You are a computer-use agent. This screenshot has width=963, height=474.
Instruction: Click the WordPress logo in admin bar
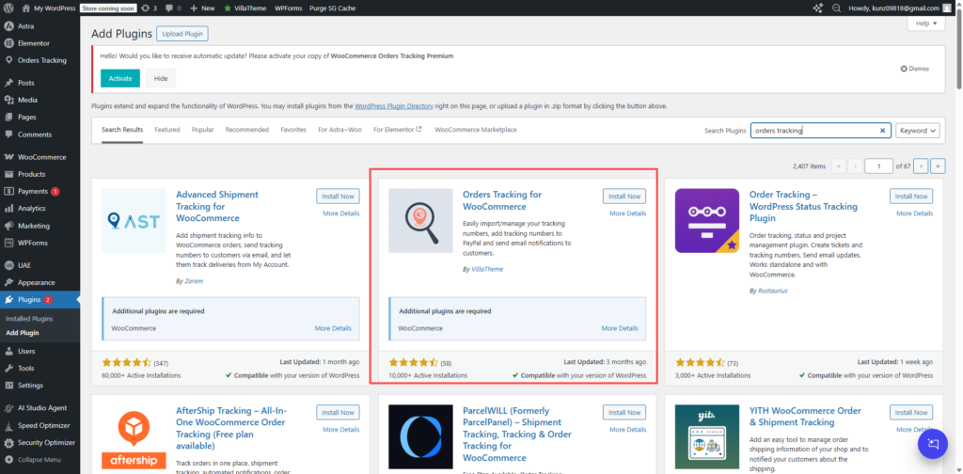[x=8, y=8]
